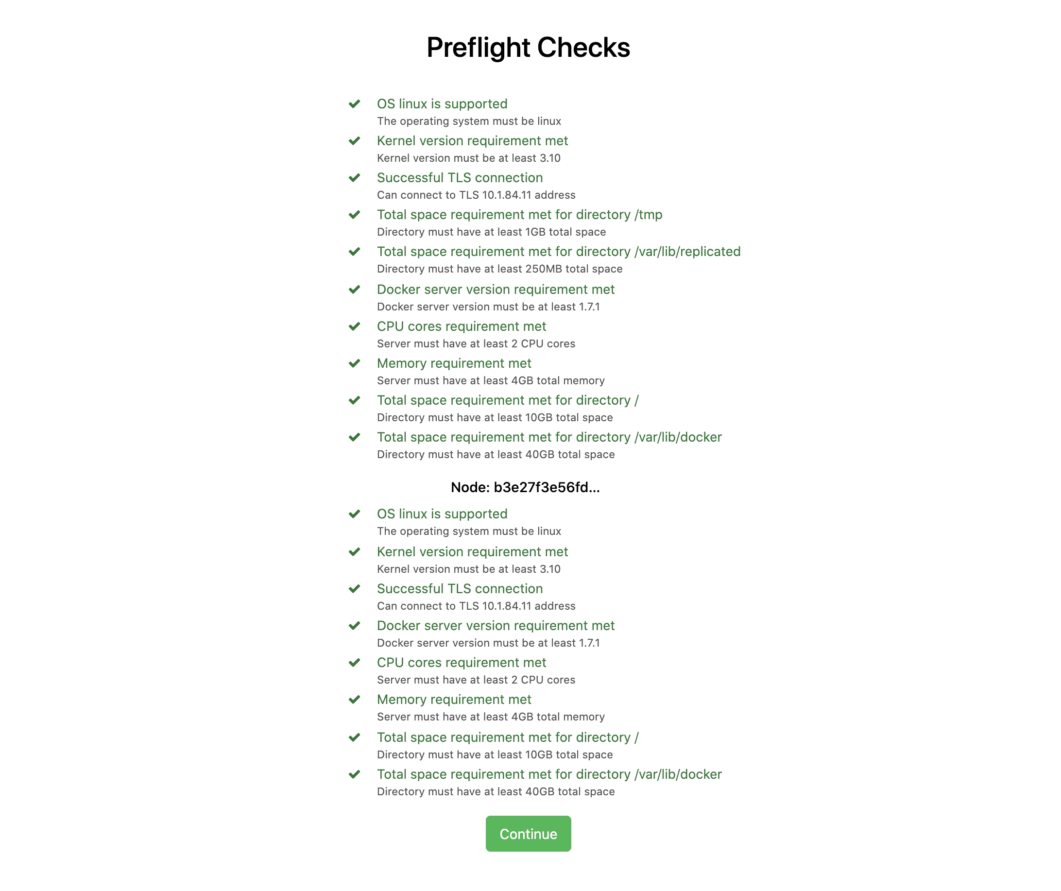Select the /tmp total space requirement check
The width and height of the screenshot is (1061, 891).
point(519,215)
